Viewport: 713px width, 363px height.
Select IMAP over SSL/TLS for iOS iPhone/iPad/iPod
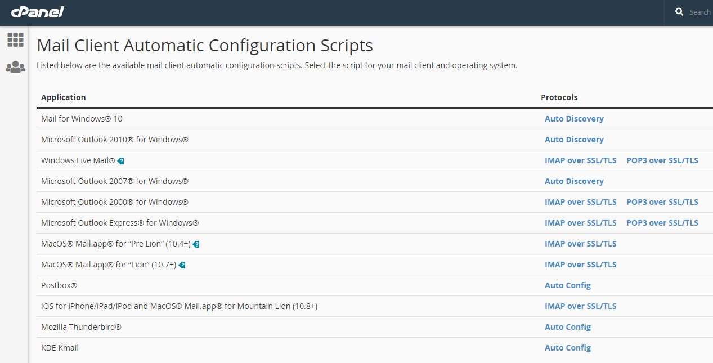[x=581, y=306]
